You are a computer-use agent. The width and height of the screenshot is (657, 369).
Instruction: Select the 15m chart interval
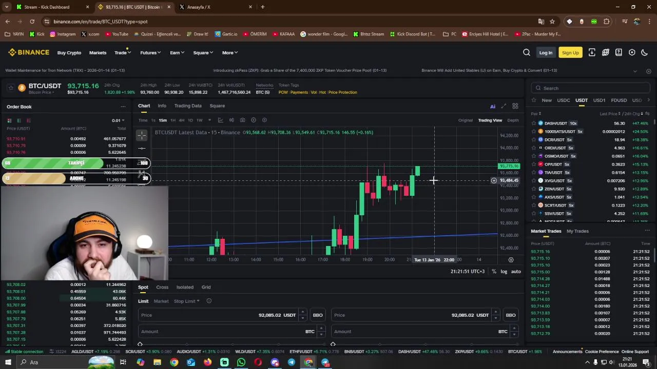tap(163, 120)
